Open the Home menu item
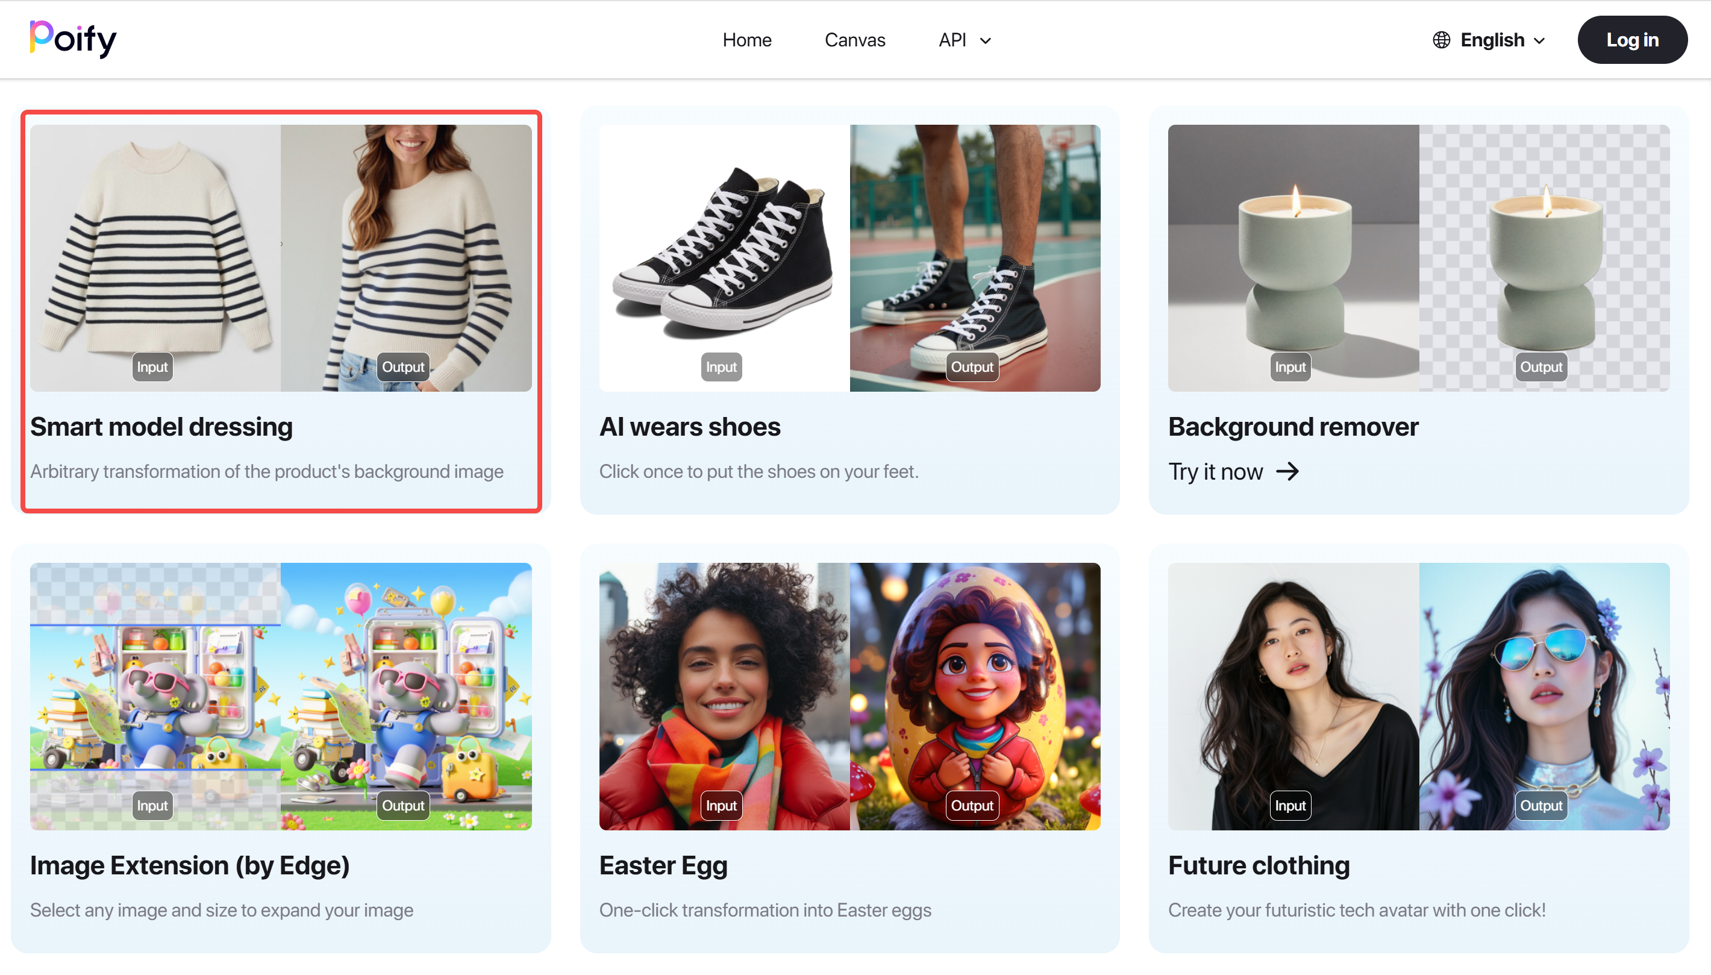The width and height of the screenshot is (1711, 975). [746, 40]
